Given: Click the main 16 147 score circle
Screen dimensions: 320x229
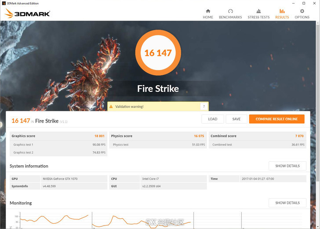Looking at the screenshot, I should (x=158, y=53).
